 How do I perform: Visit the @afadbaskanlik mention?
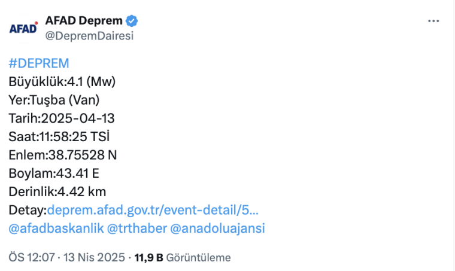[x=56, y=228]
